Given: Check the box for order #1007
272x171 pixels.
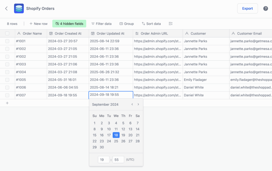Looking at the screenshot, I should tap(7, 95).
